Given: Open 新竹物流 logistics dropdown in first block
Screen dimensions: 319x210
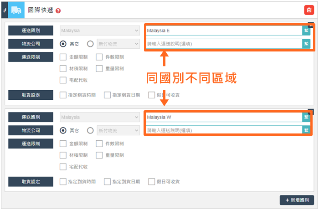Looking at the screenshot, I should pyautogui.click(x=118, y=44).
